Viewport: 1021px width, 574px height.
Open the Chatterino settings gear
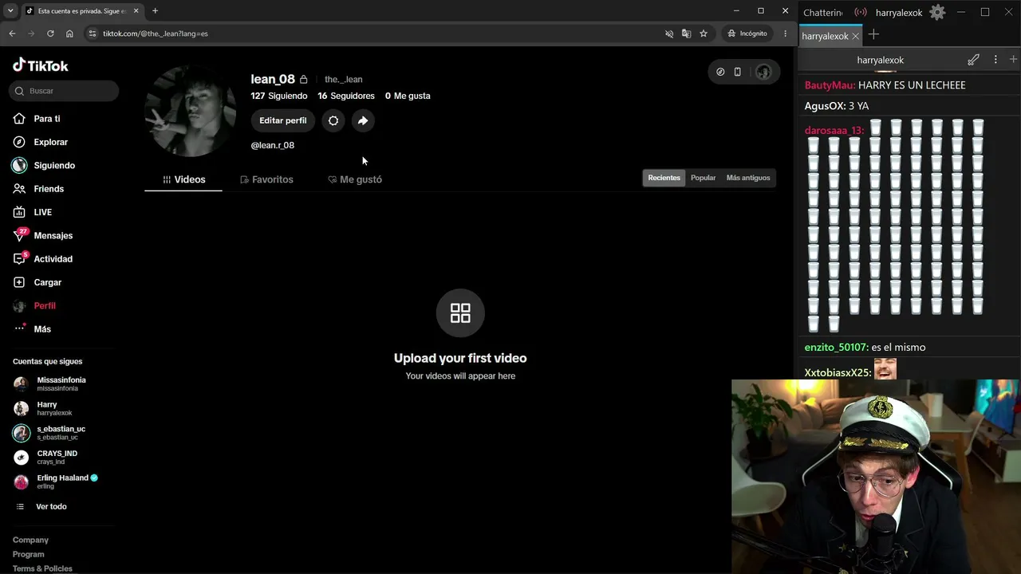pyautogui.click(x=937, y=12)
